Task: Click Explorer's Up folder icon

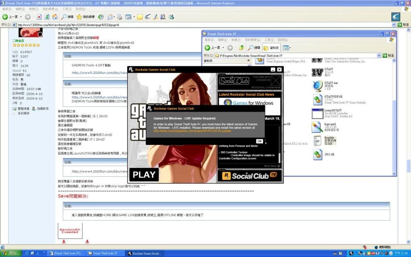Action: (242, 48)
